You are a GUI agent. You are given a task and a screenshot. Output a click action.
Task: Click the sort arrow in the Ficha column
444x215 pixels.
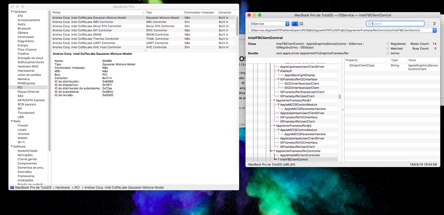coord(143,12)
